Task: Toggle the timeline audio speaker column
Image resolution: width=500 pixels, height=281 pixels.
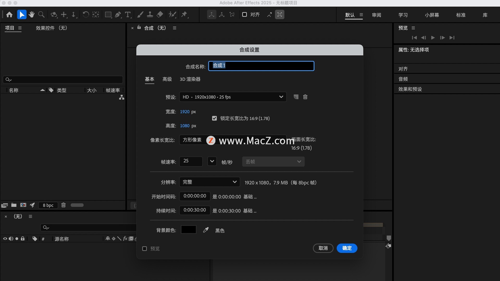Action: [x=11, y=239]
